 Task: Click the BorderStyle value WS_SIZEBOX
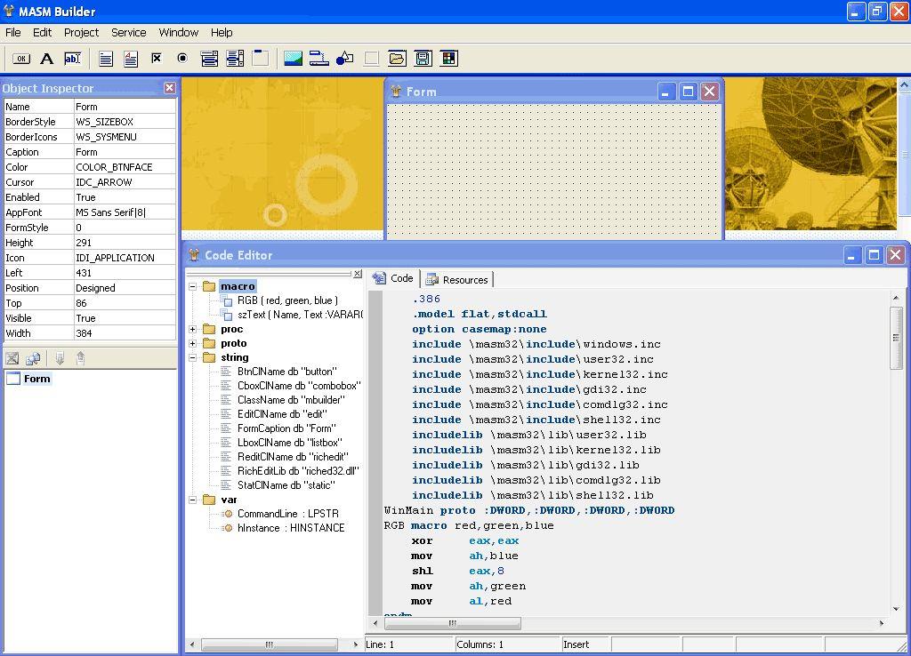click(x=125, y=122)
